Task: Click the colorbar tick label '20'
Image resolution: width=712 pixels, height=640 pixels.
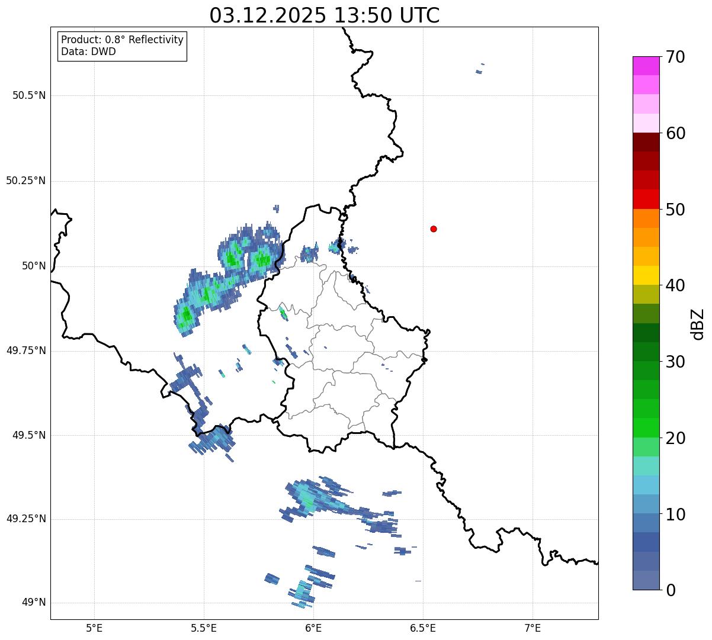Action: click(675, 438)
